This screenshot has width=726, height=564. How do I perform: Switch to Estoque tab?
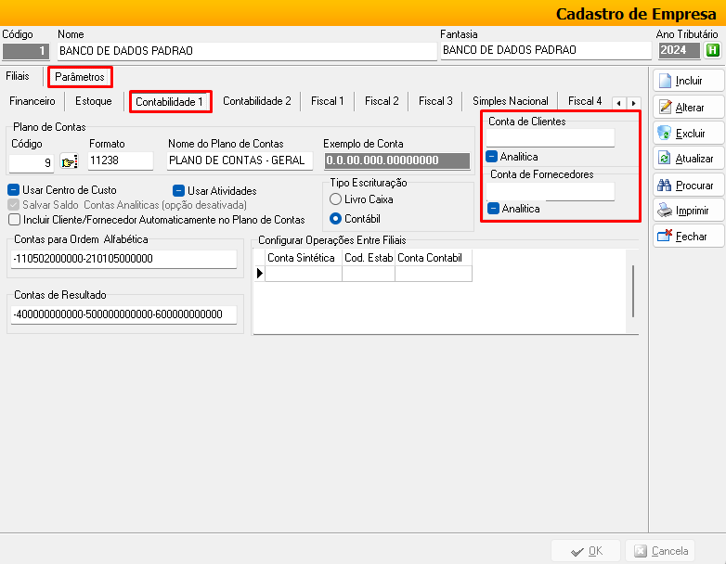(94, 101)
